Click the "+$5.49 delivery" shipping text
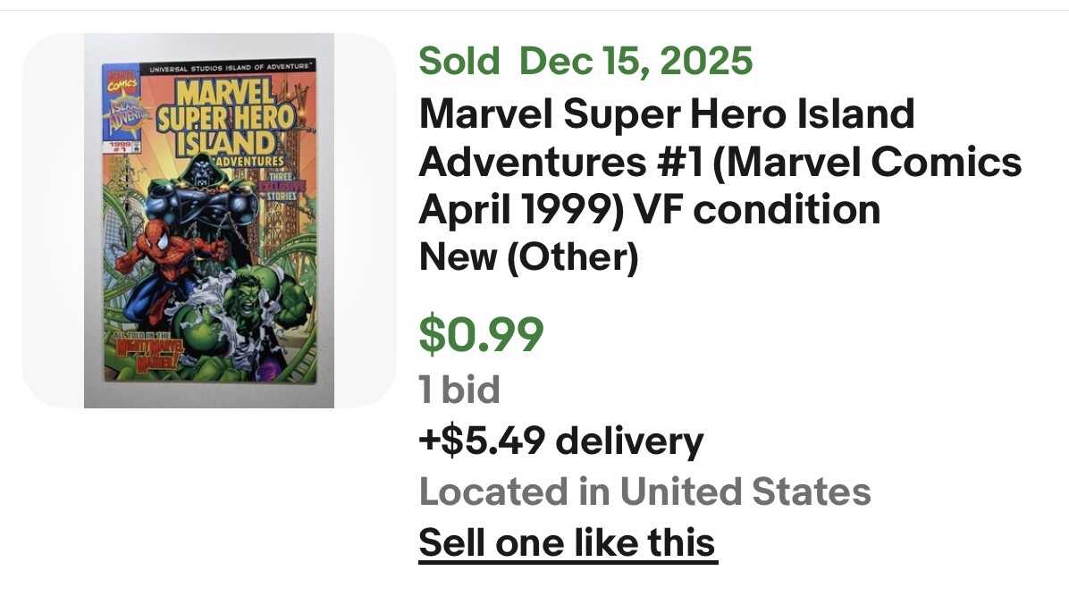This screenshot has width=1069, height=596. (560, 441)
